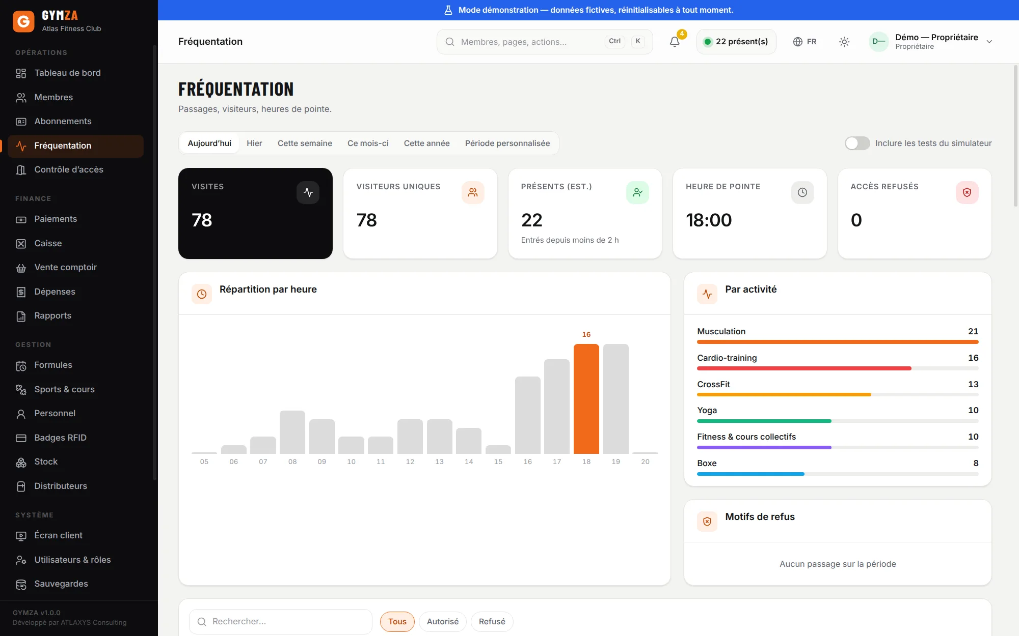1019x636 pixels.
Task: Switch language with the FR globe
Action: (805, 42)
